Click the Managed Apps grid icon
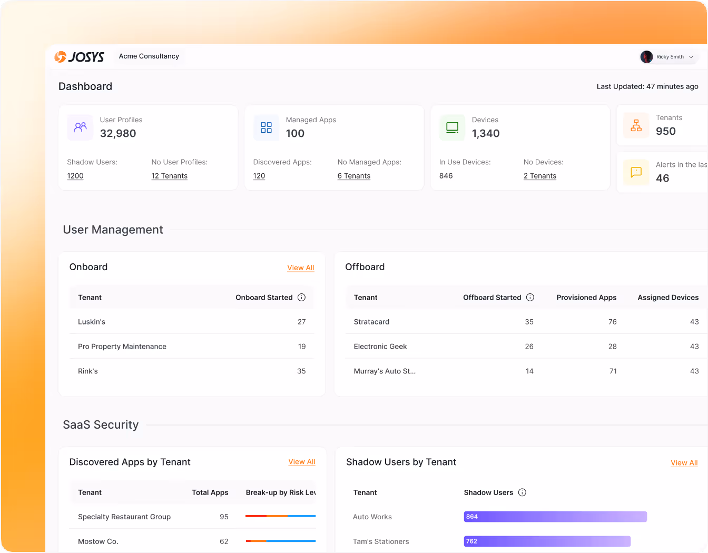The image size is (708, 553). pyautogui.click(x=266, y=127)
